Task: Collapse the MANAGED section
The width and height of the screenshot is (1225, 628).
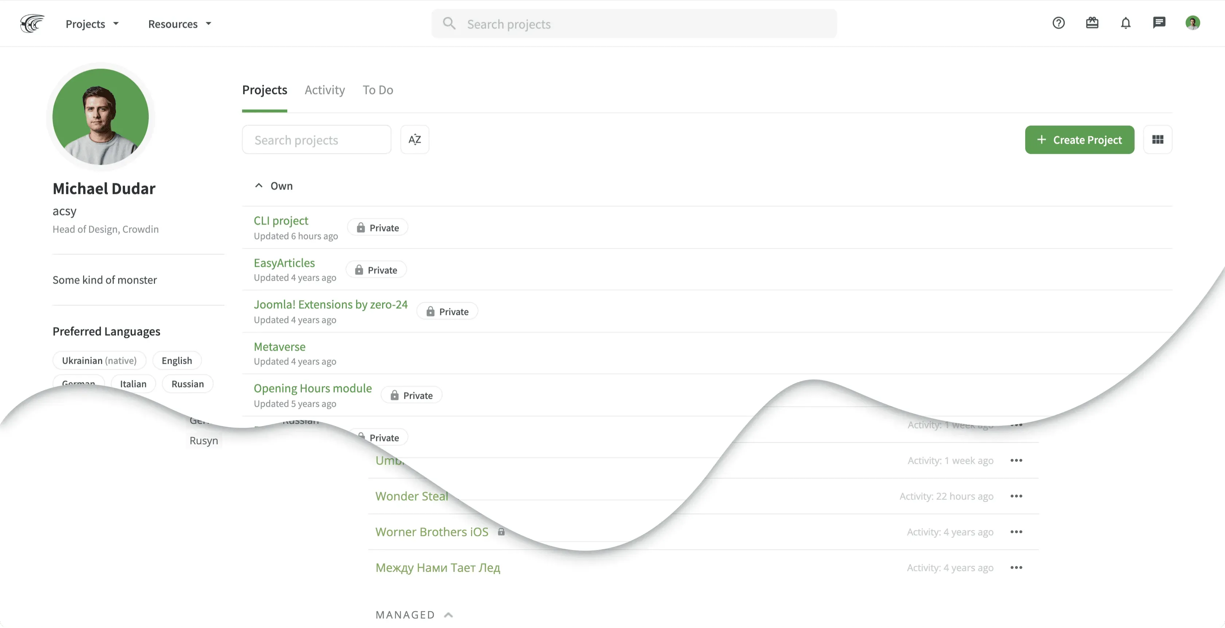Action: pos(448,614)
